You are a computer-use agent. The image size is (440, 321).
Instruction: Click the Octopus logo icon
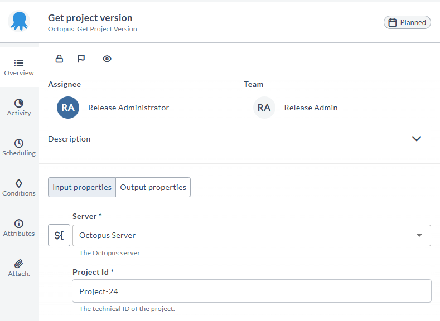[19, 21]
